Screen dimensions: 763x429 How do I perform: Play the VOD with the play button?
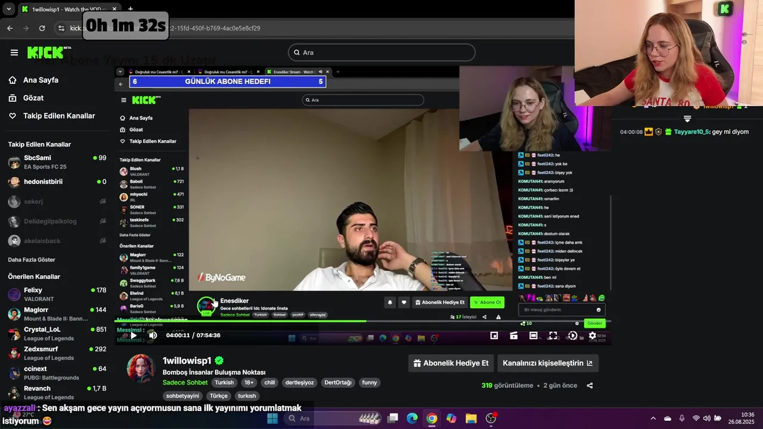pyautogui.click(x=134, y=335)
